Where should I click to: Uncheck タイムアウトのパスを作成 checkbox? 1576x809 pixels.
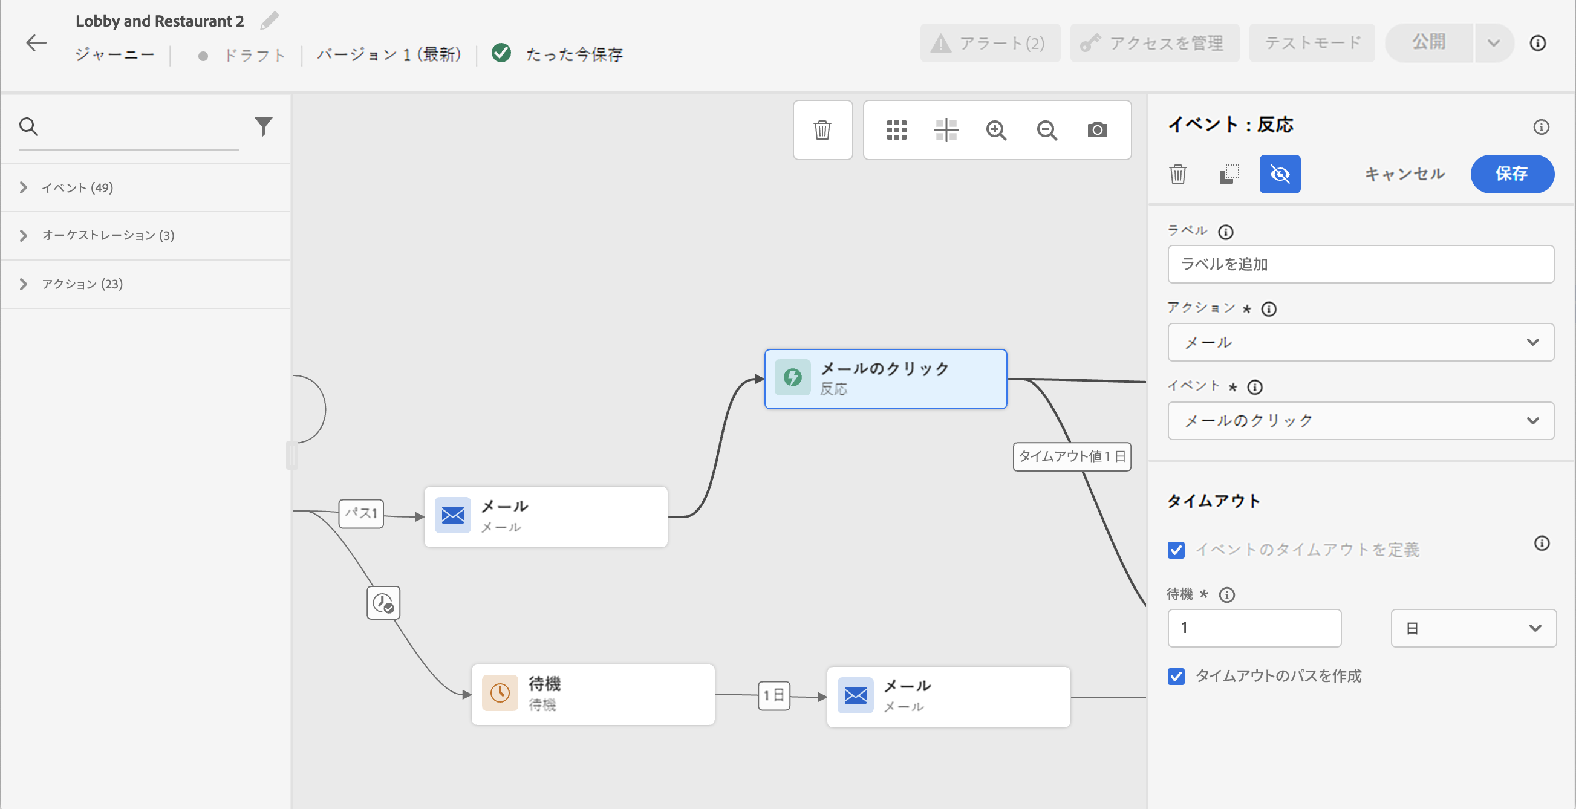[x=1176, y=677]
